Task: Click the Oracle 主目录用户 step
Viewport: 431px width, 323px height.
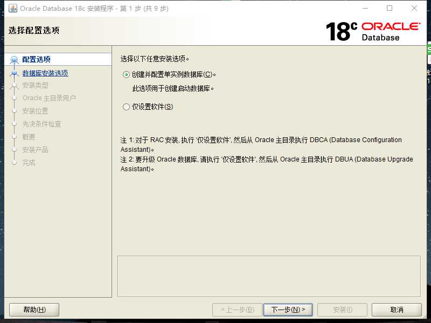Action: 49,98
